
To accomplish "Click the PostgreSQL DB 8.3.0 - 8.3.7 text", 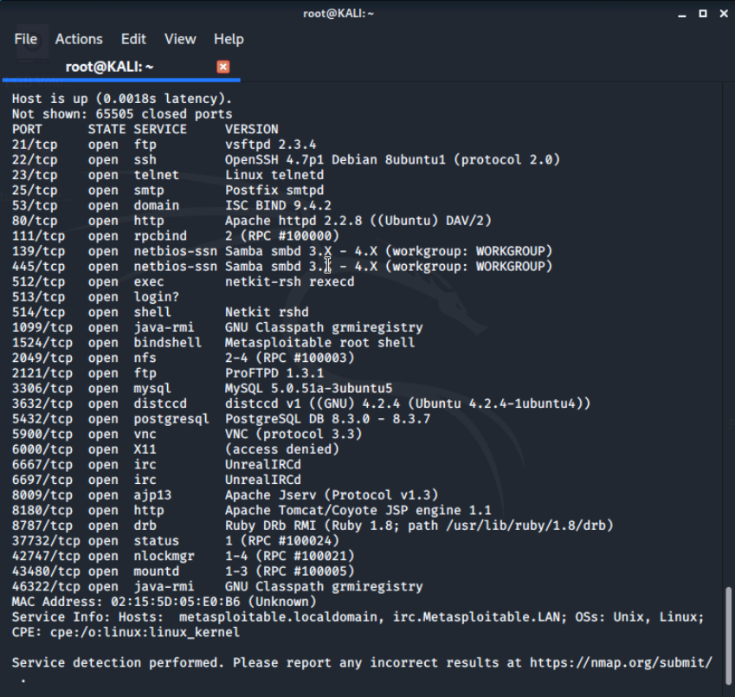I will pos(327,419).
